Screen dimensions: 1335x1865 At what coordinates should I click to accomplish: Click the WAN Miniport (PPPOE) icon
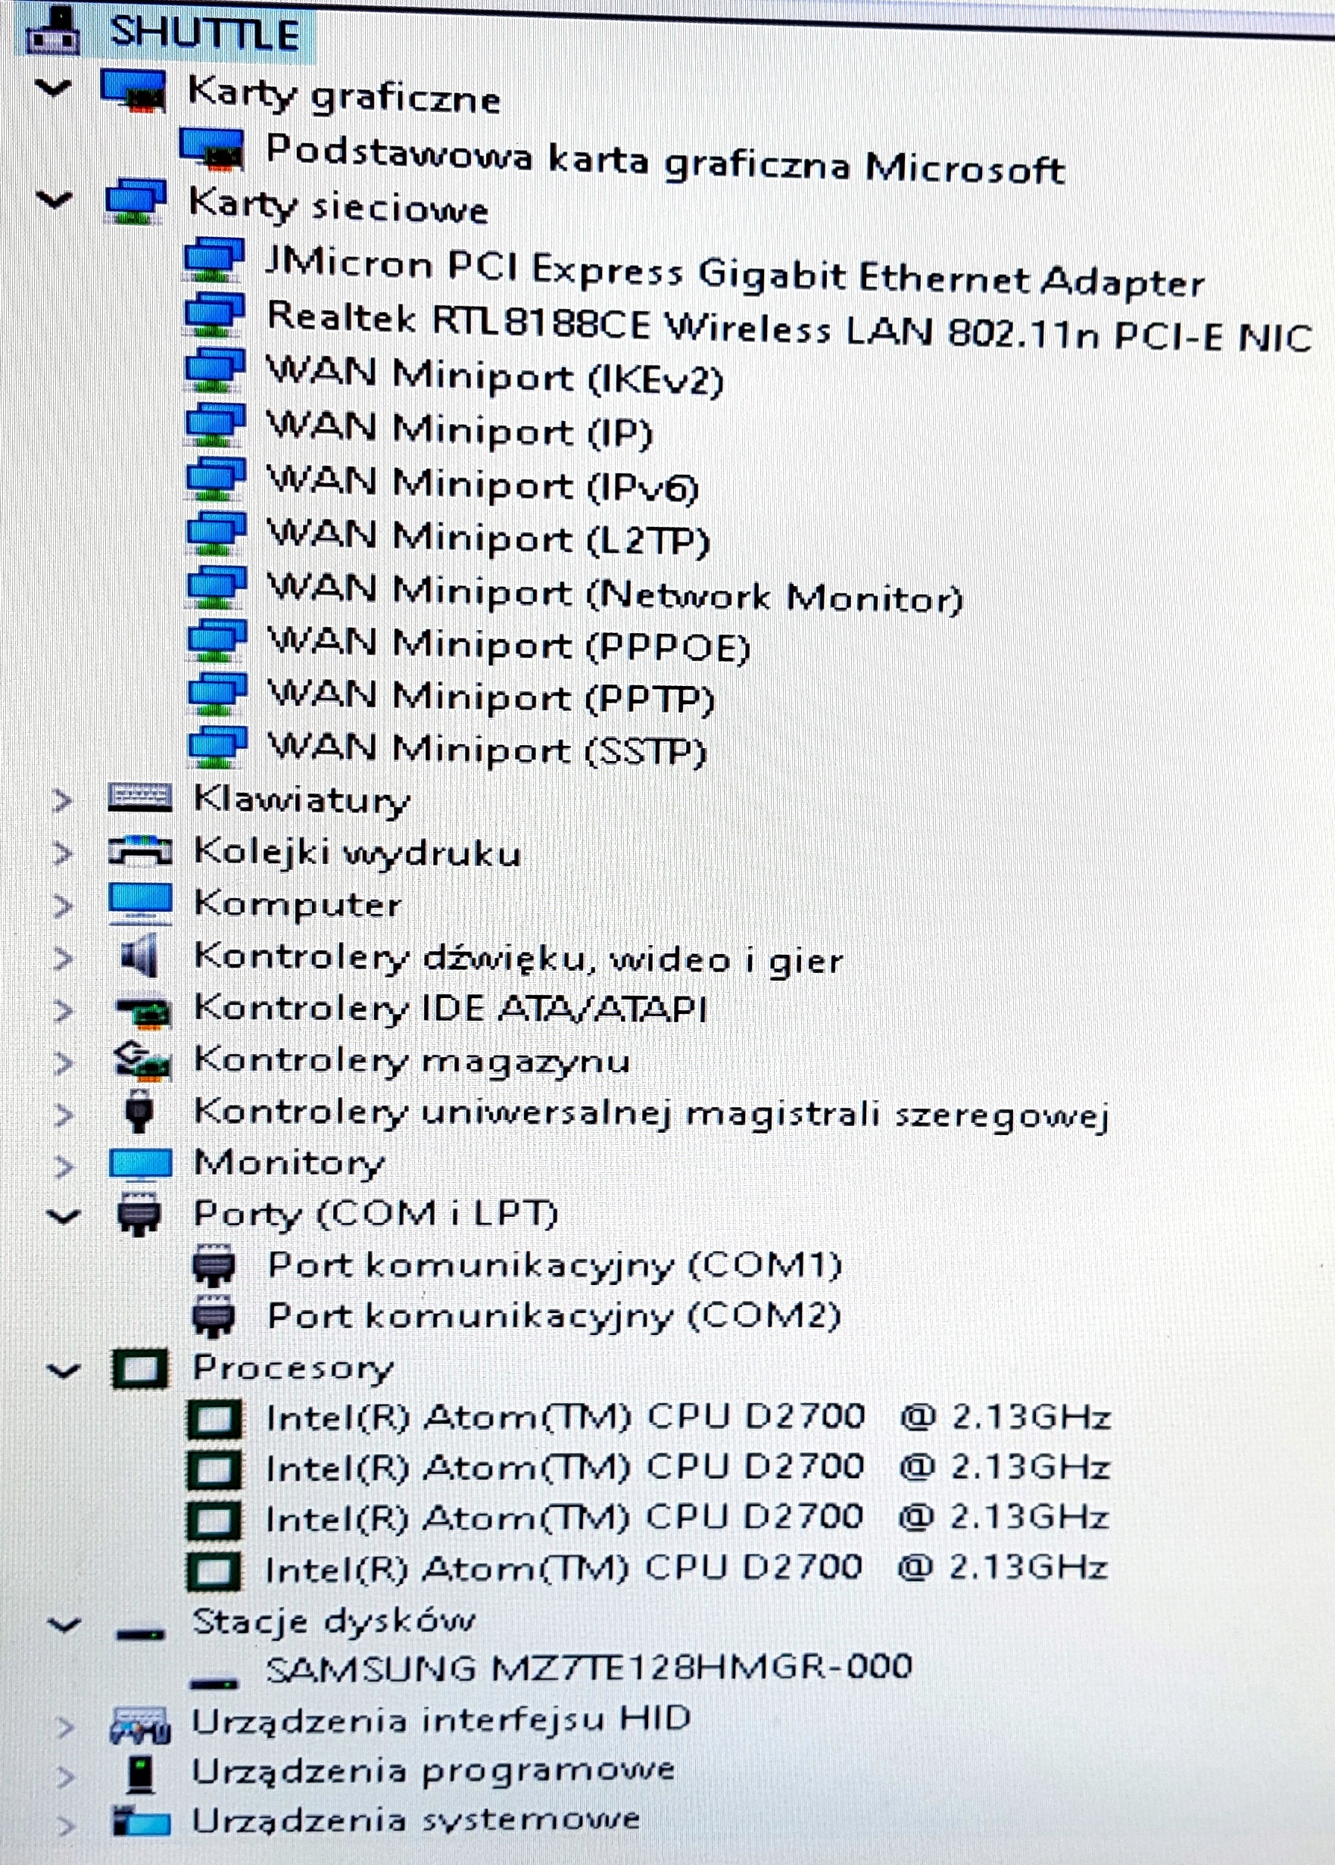pos(217,642)
